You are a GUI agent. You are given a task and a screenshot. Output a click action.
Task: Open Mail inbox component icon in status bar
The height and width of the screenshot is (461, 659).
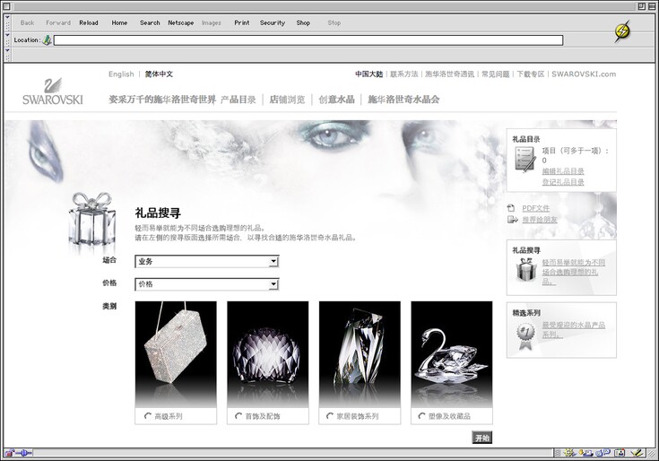(x=586, y=453)
